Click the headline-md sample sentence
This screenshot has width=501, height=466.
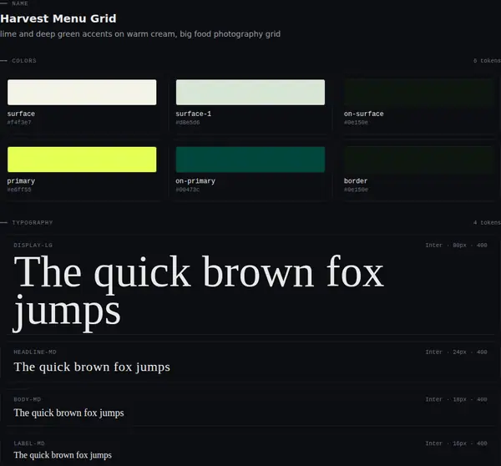point(92,367)
